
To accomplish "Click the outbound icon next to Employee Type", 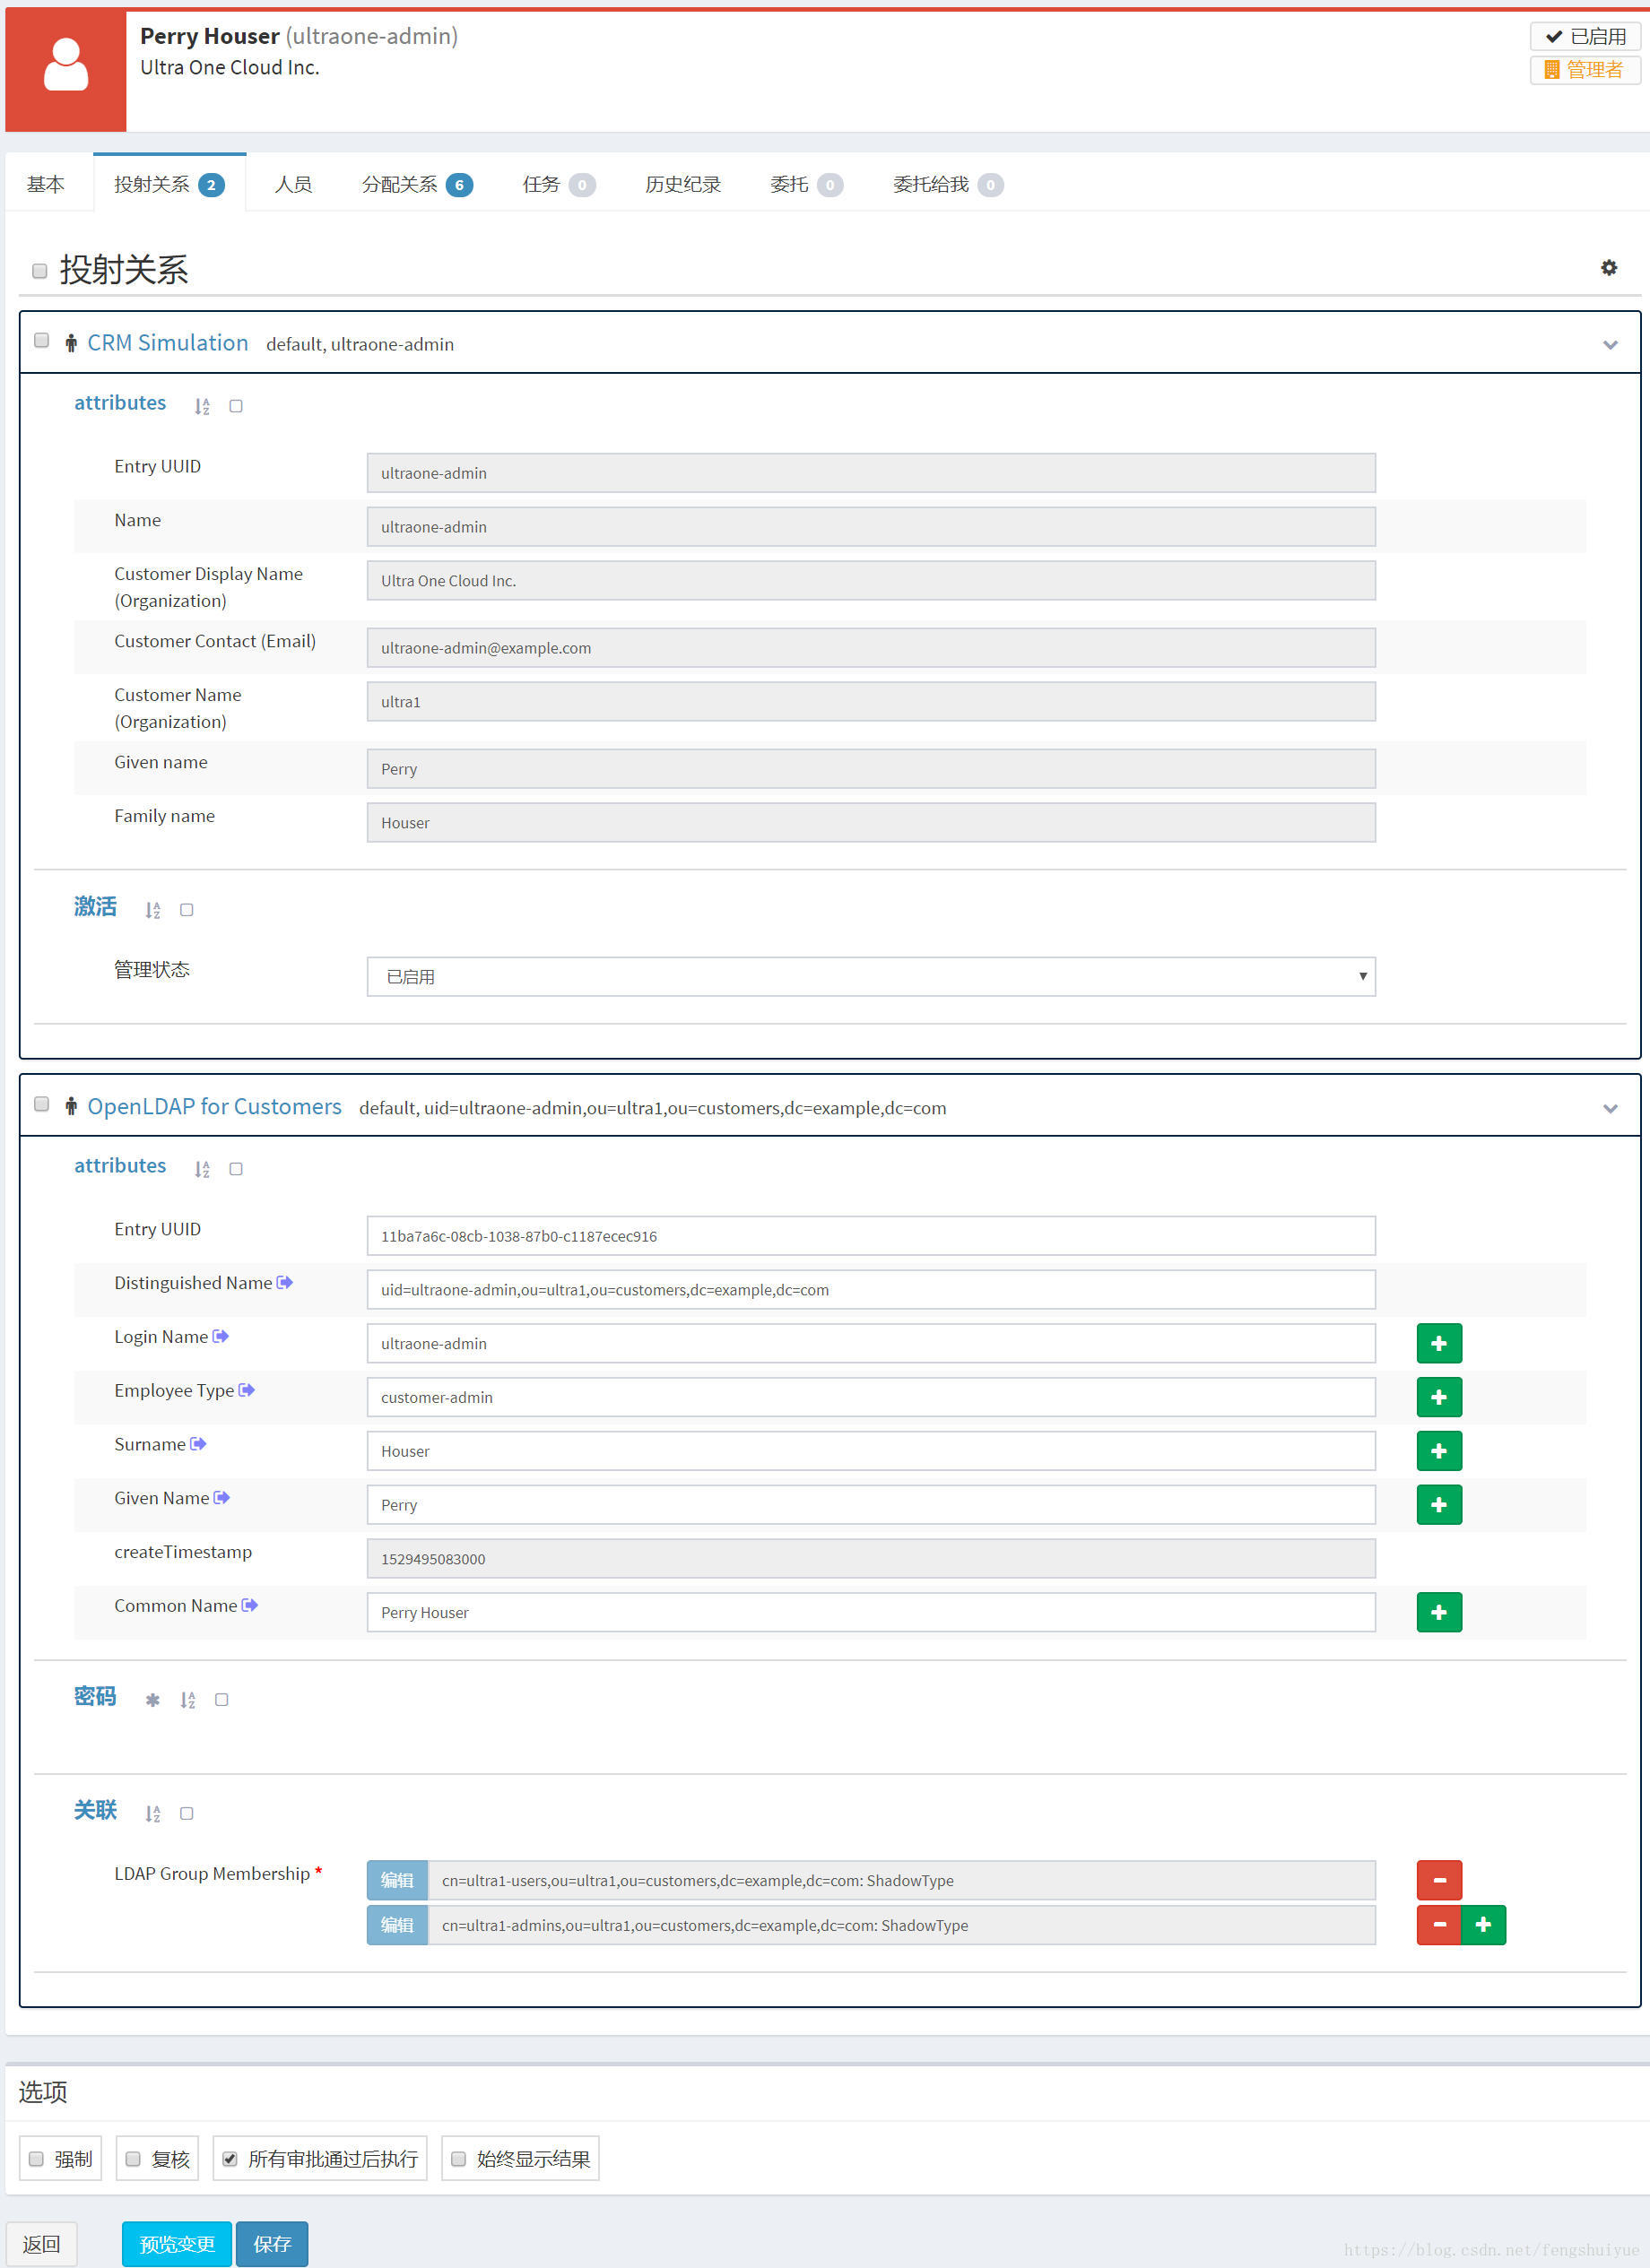I will click(247, 1391).
